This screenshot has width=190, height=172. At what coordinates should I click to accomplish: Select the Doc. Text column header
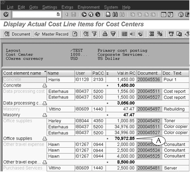[x=176, y=73]
